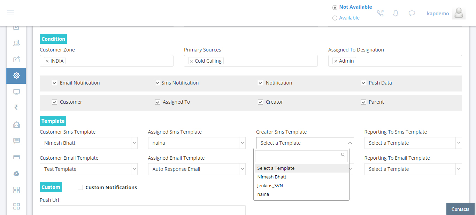Image resolution: width=476 pixels, height=215 pixels.
Task: Open the Customer Email Template dropdown
Action: 89,169
